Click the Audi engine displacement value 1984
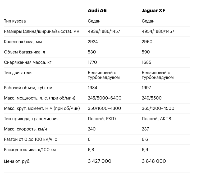This screenshot has height=176, width=201. click(93, 88)
